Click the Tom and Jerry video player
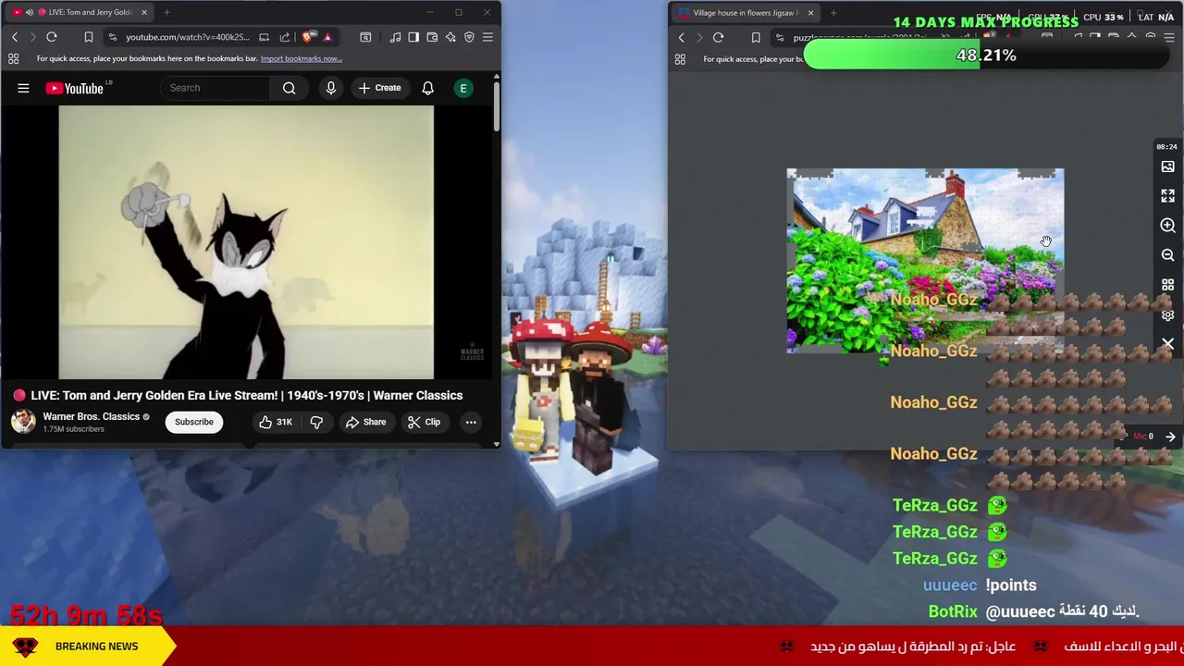Screen dimensions: 1184x666 coord(246,242)
